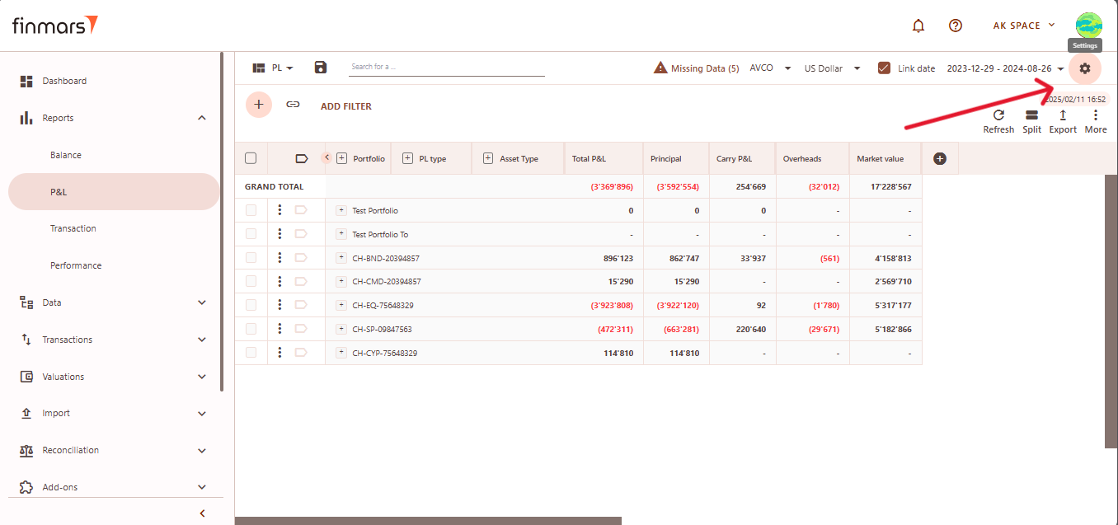Open the Balance report page
Image resolution: width=1118 pixels, height=525 pixels.
[x=66, y=155]
